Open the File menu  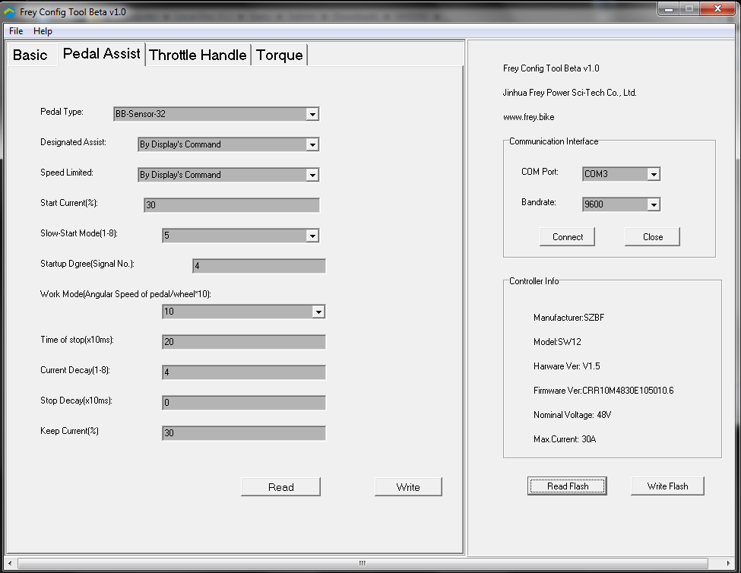16,31
